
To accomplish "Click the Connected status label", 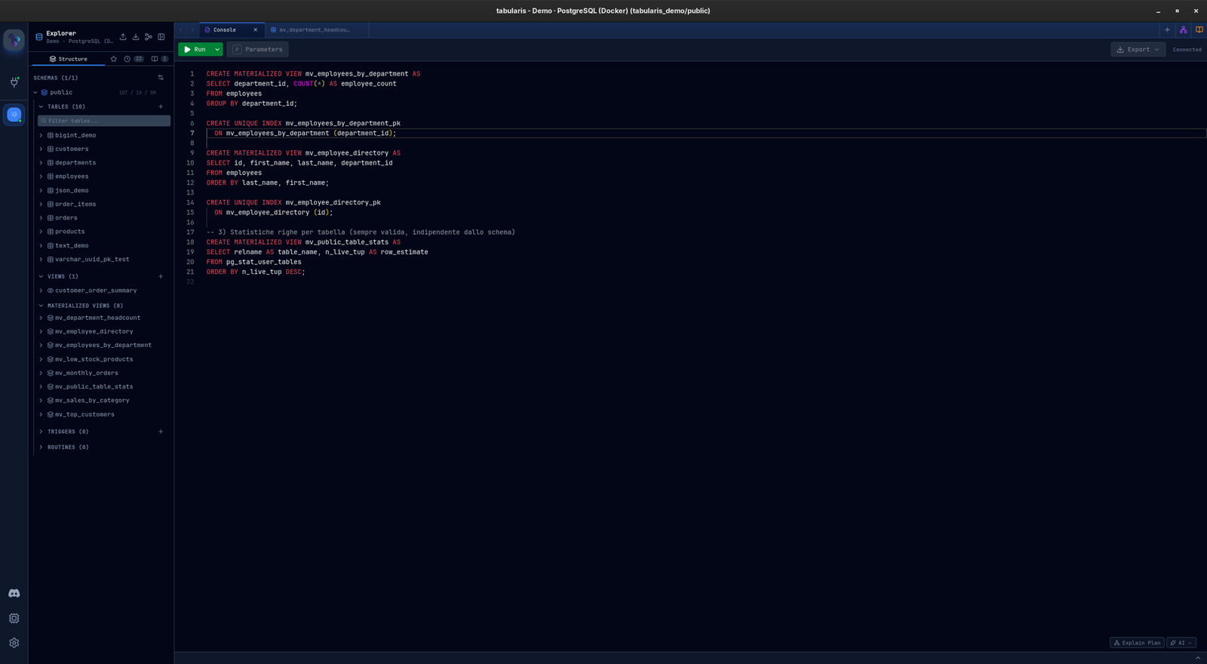I will 1187,50.
